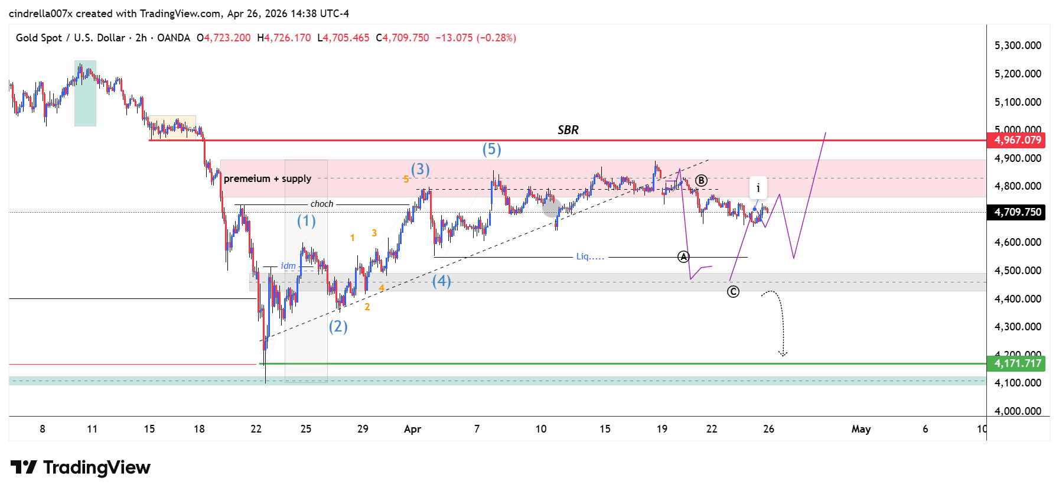Click the "Apr" date axis label

pyautogui.click(x=412, y=429)
